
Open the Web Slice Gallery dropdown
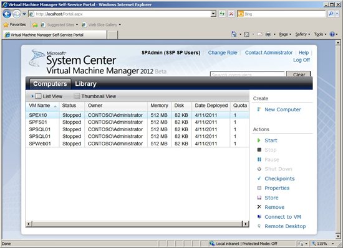coord(120,25)
